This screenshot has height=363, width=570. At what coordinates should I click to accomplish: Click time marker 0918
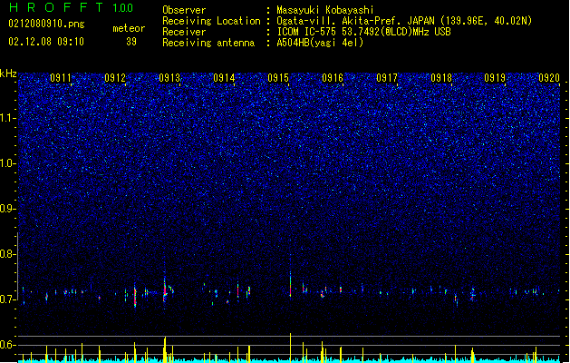441,78
